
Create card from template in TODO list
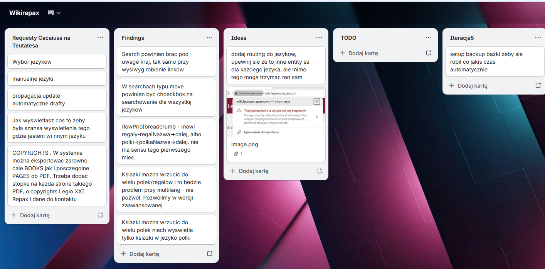tap(429, 53)
